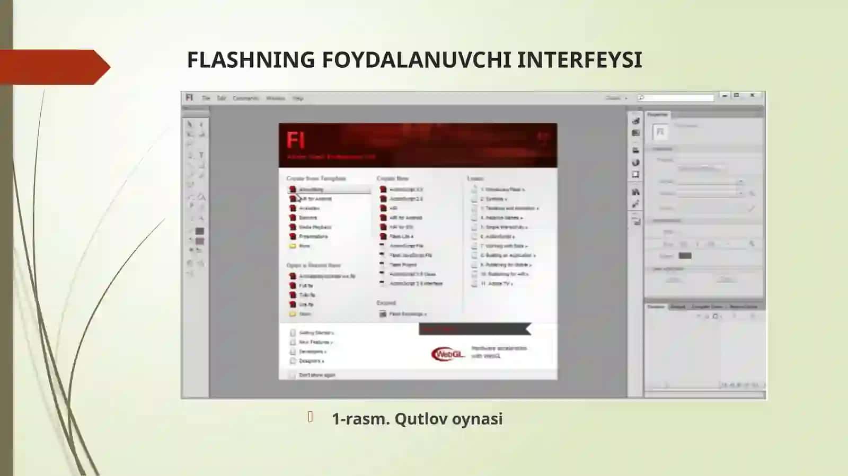This screenshot has width=848, height=476.
Task: Click the More folder icon under templates
Action: click(292, 246)
